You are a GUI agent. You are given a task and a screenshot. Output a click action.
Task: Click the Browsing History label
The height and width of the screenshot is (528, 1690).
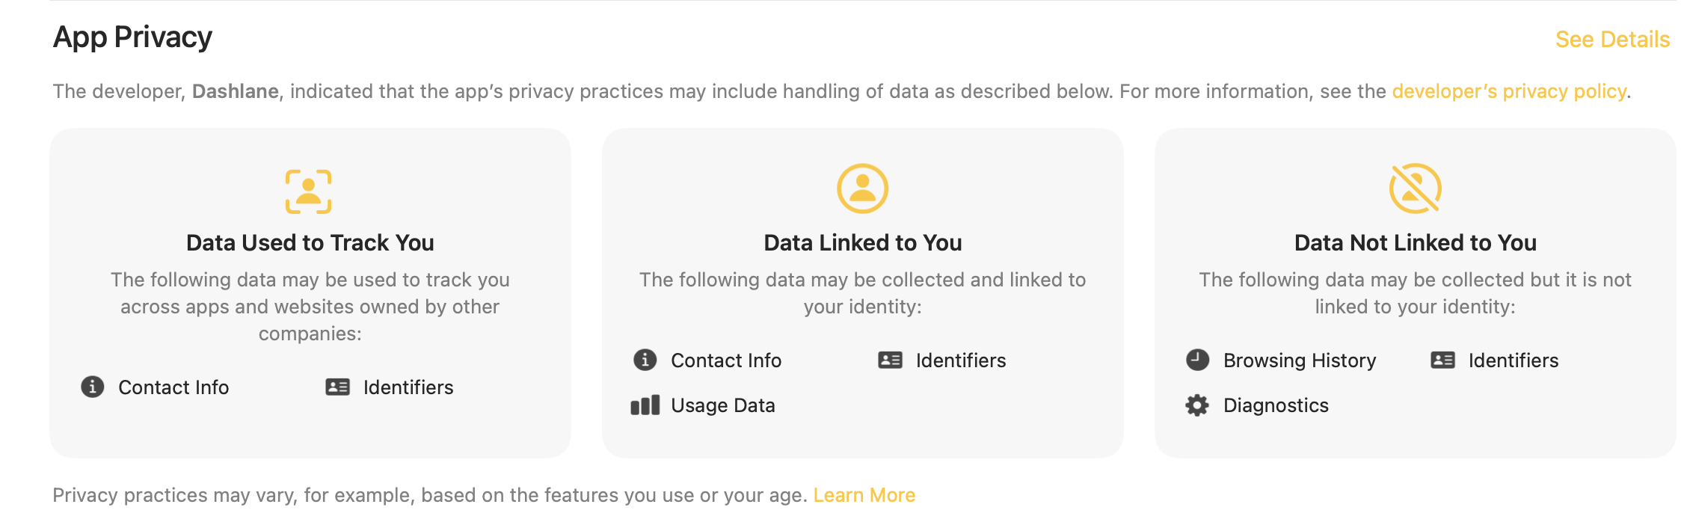[1299, 360]
